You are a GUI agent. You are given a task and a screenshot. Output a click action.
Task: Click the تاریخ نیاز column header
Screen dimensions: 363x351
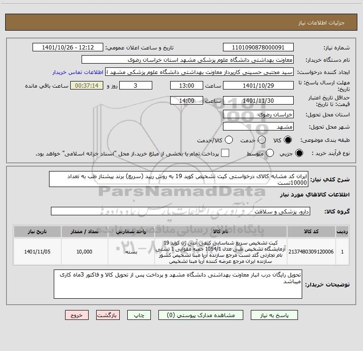click(x=37, y=231)
